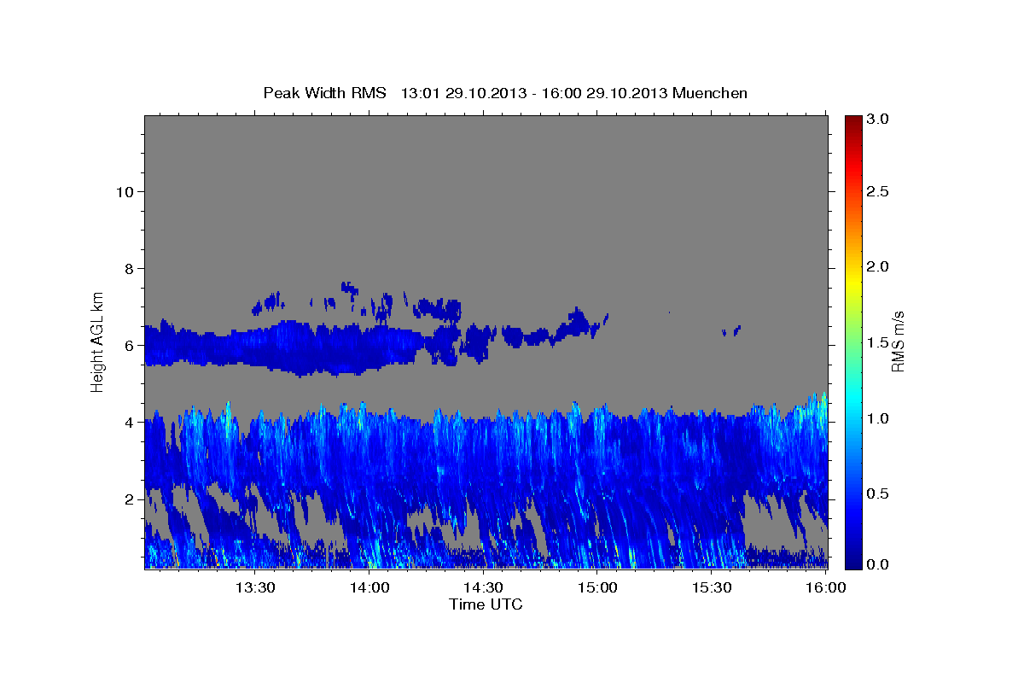Screen dimensions: 1024x683
Task: Click the 15:00 time tick label
Action: (x=598, y=588)
